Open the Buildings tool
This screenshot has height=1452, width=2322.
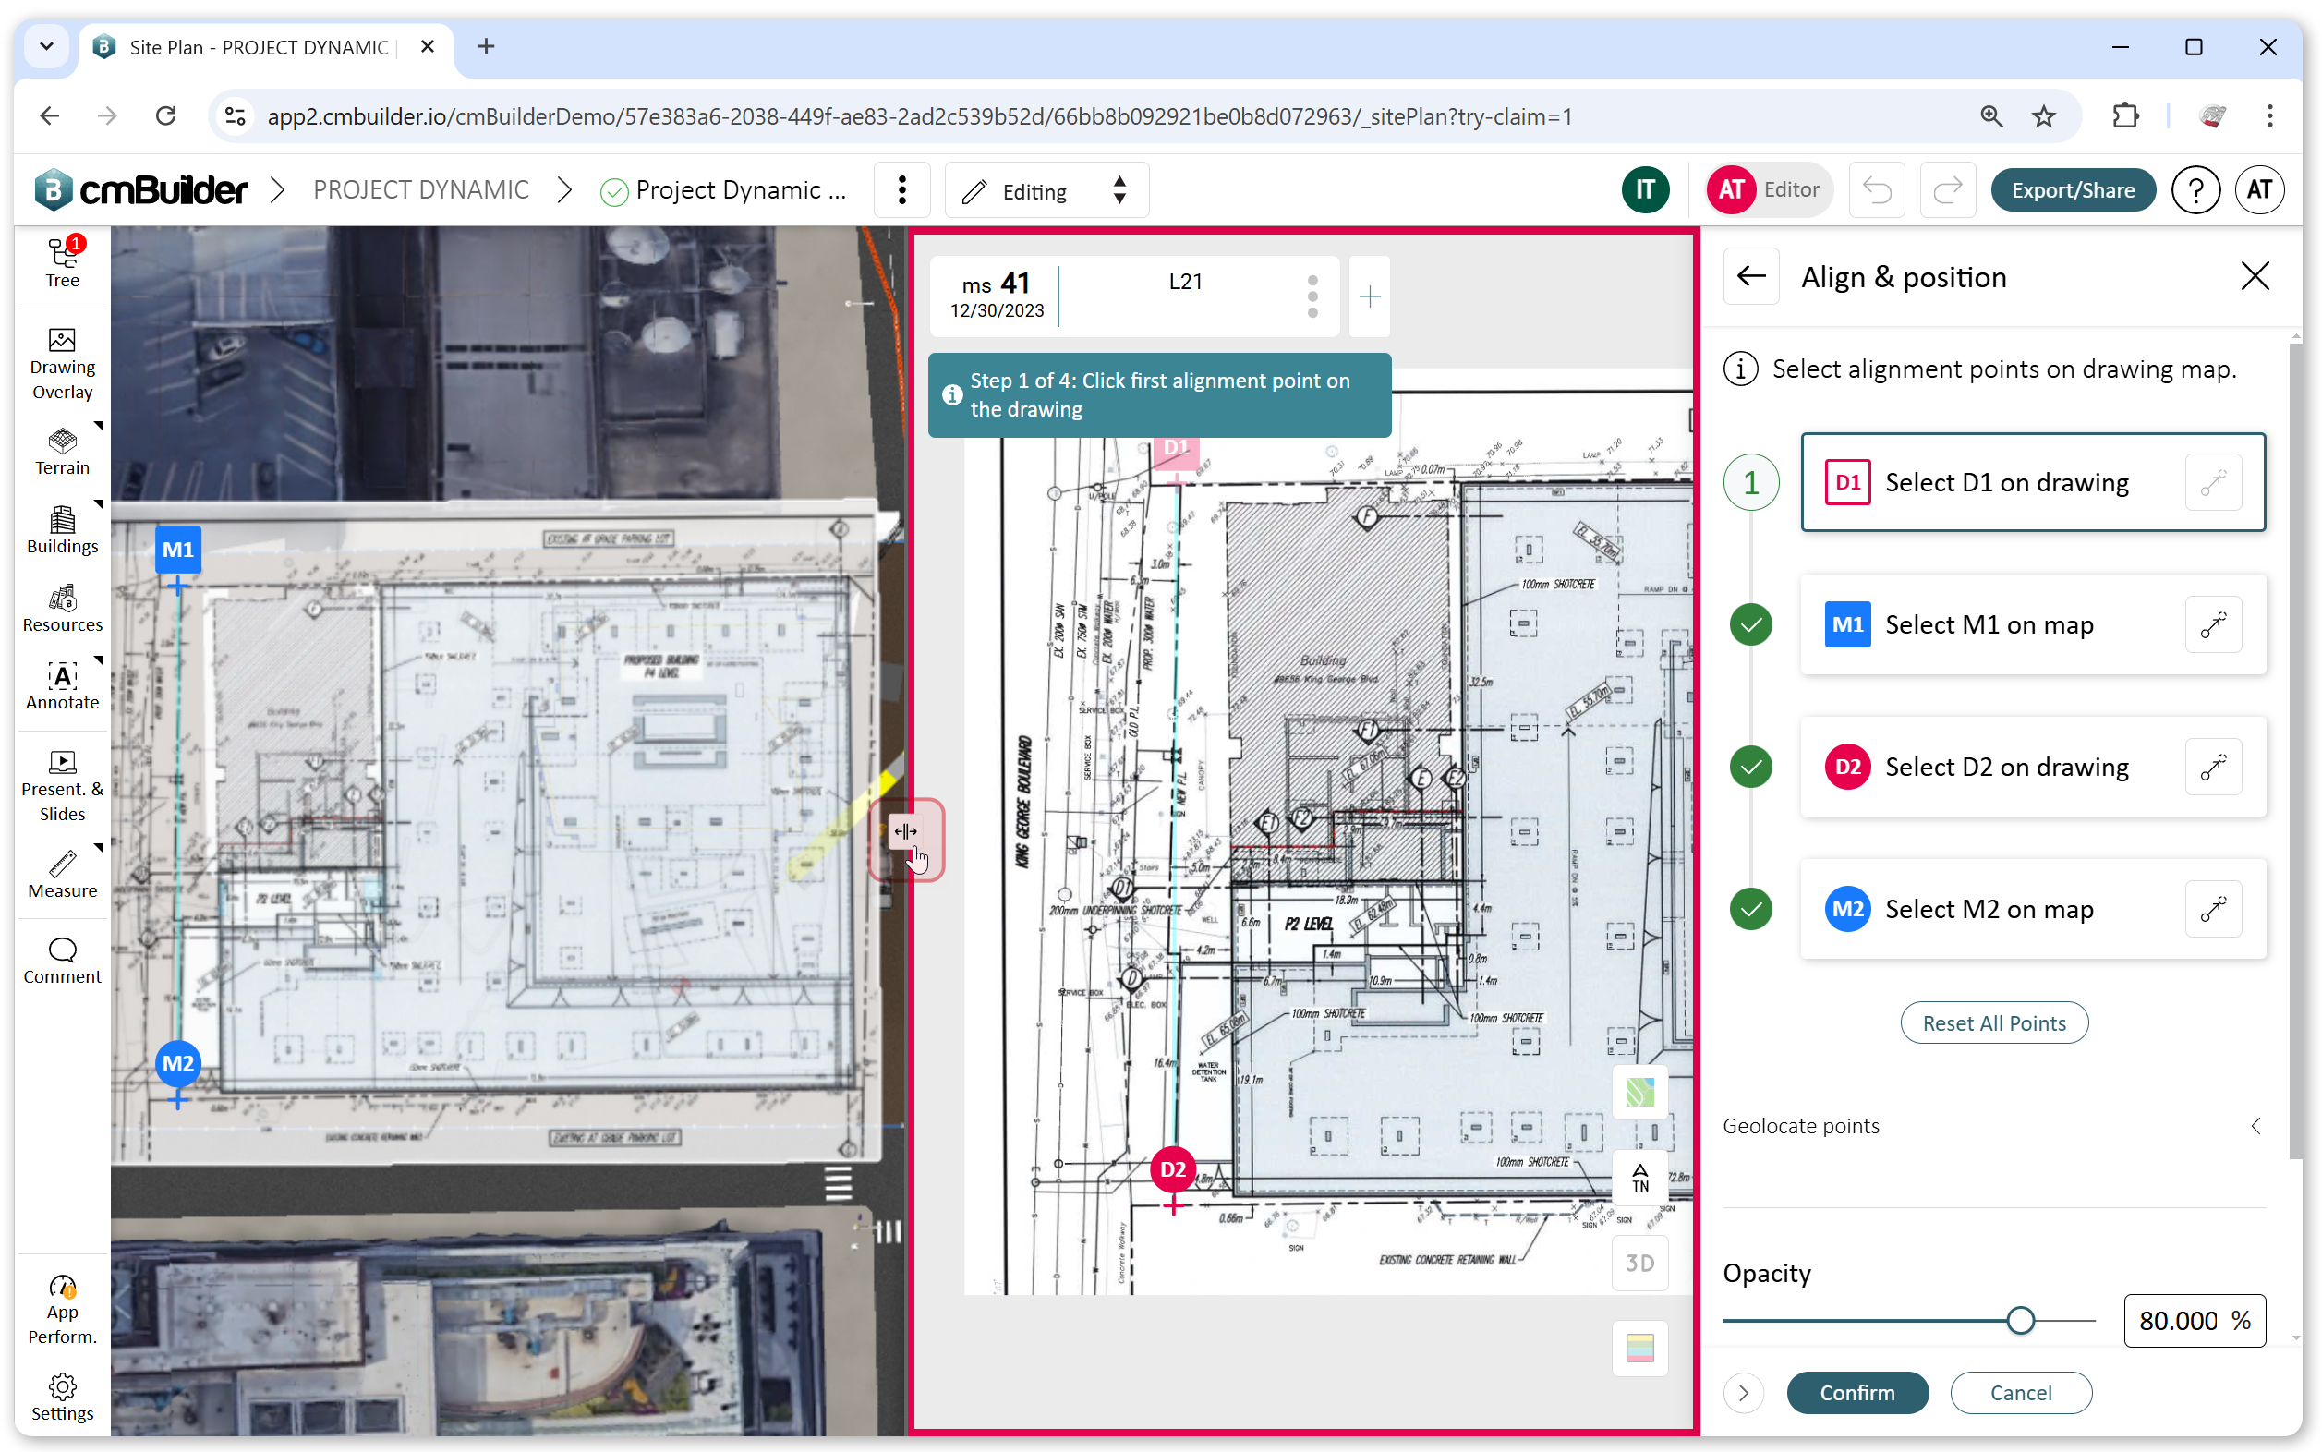tap(63, 531)
